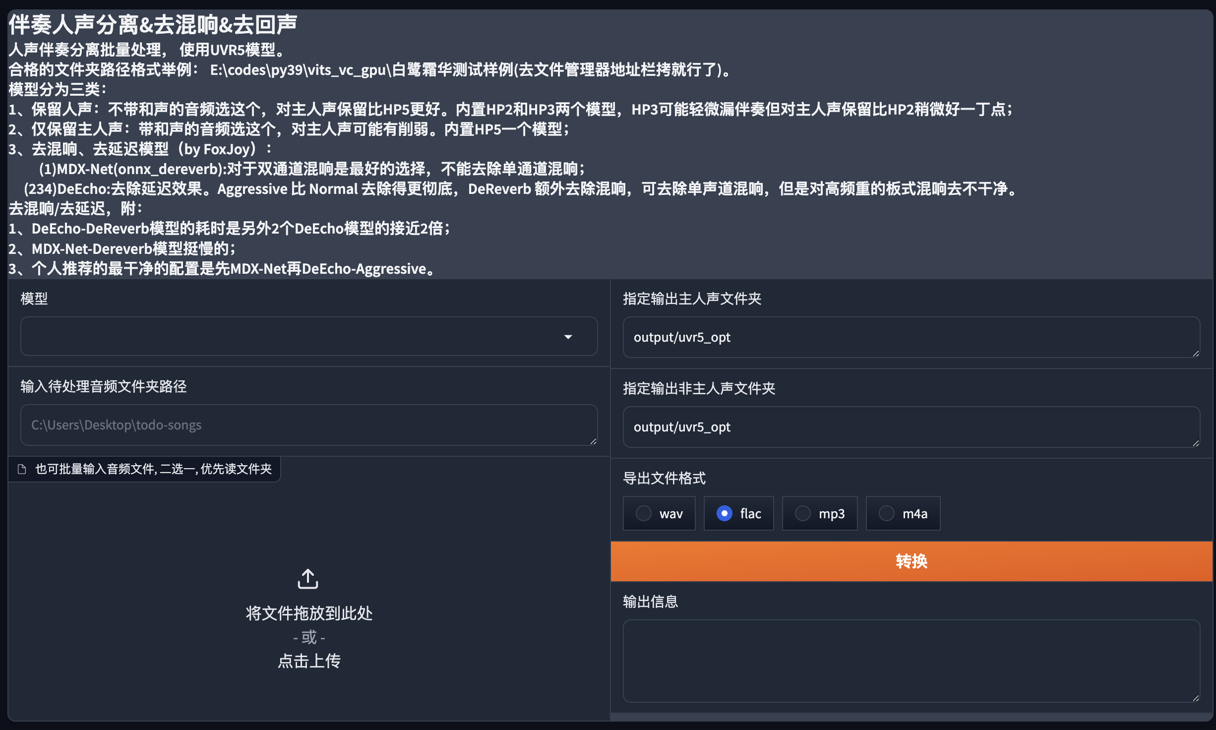Click resize handle of non-main vocal folder field

pos(1196,443)
